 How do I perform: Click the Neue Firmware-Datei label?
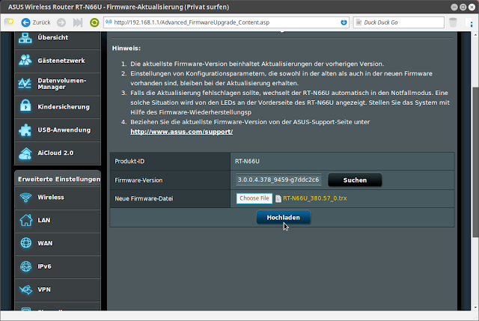pyautogui.click(x=144, y=198)
